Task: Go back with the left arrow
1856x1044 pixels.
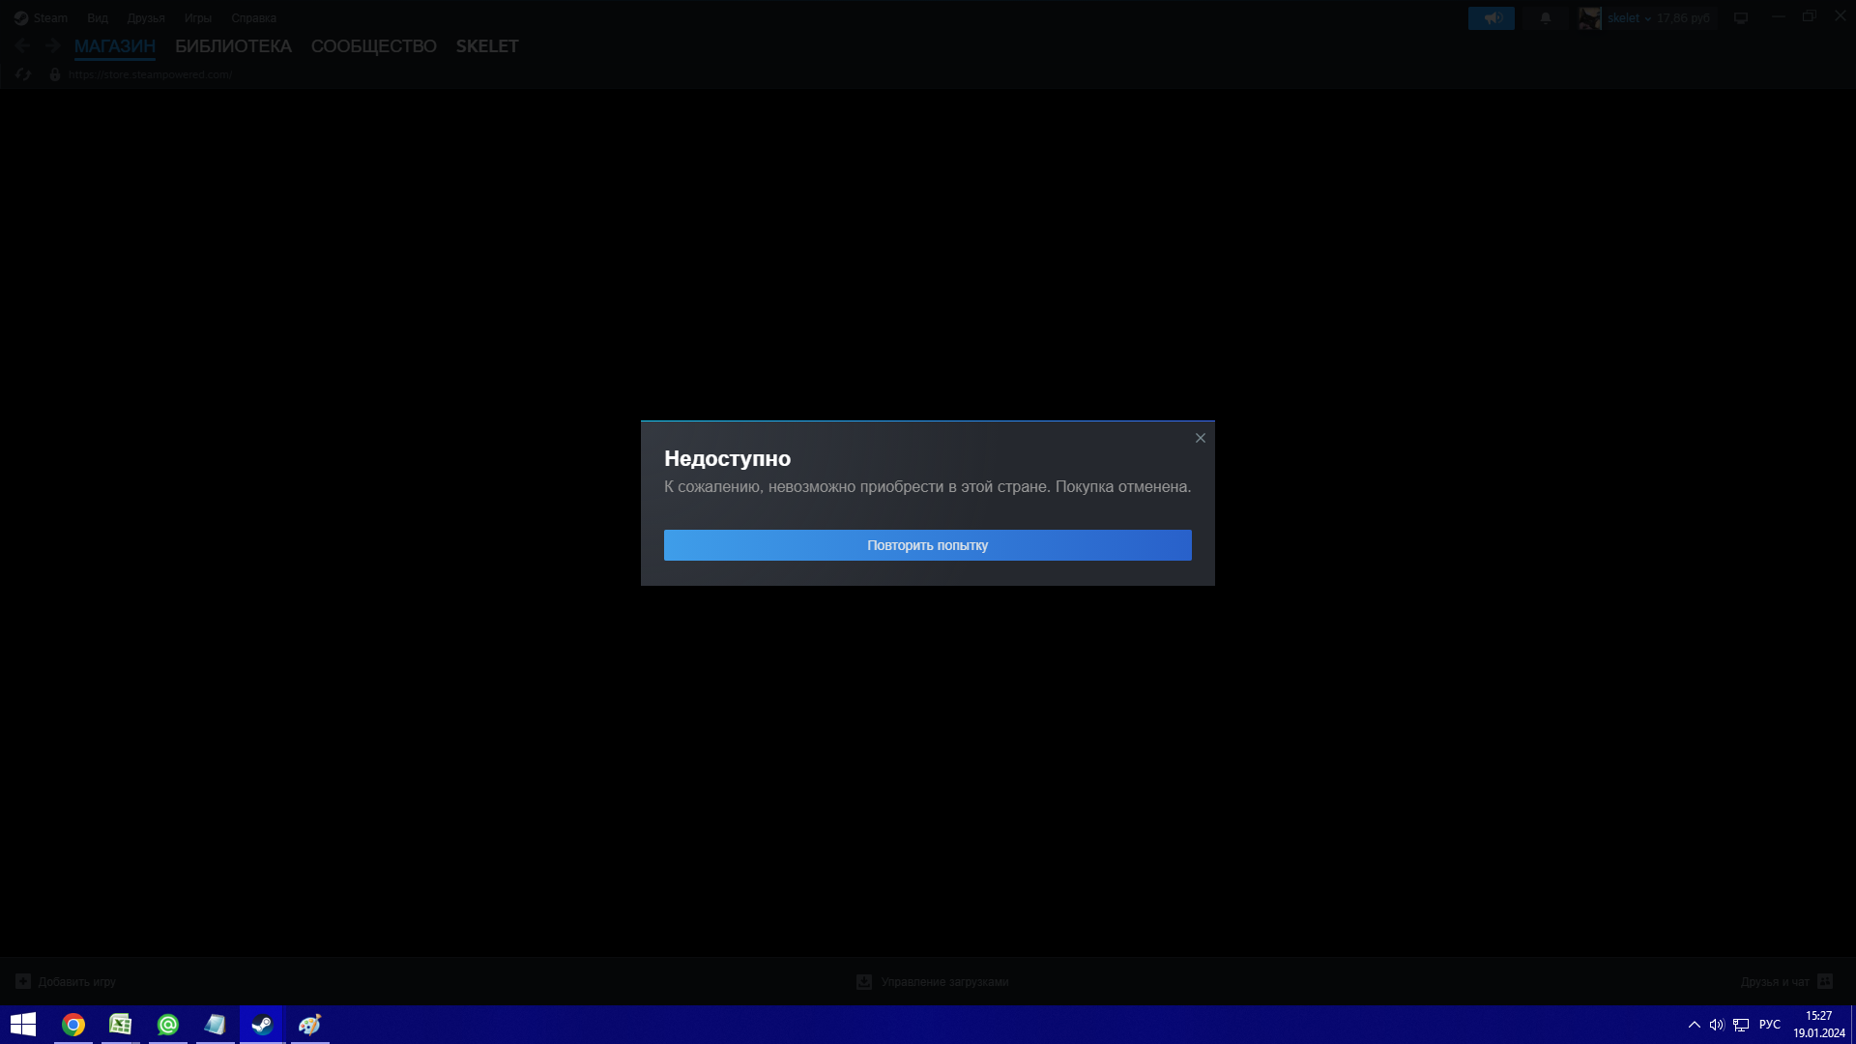Action: click(23, 45)
